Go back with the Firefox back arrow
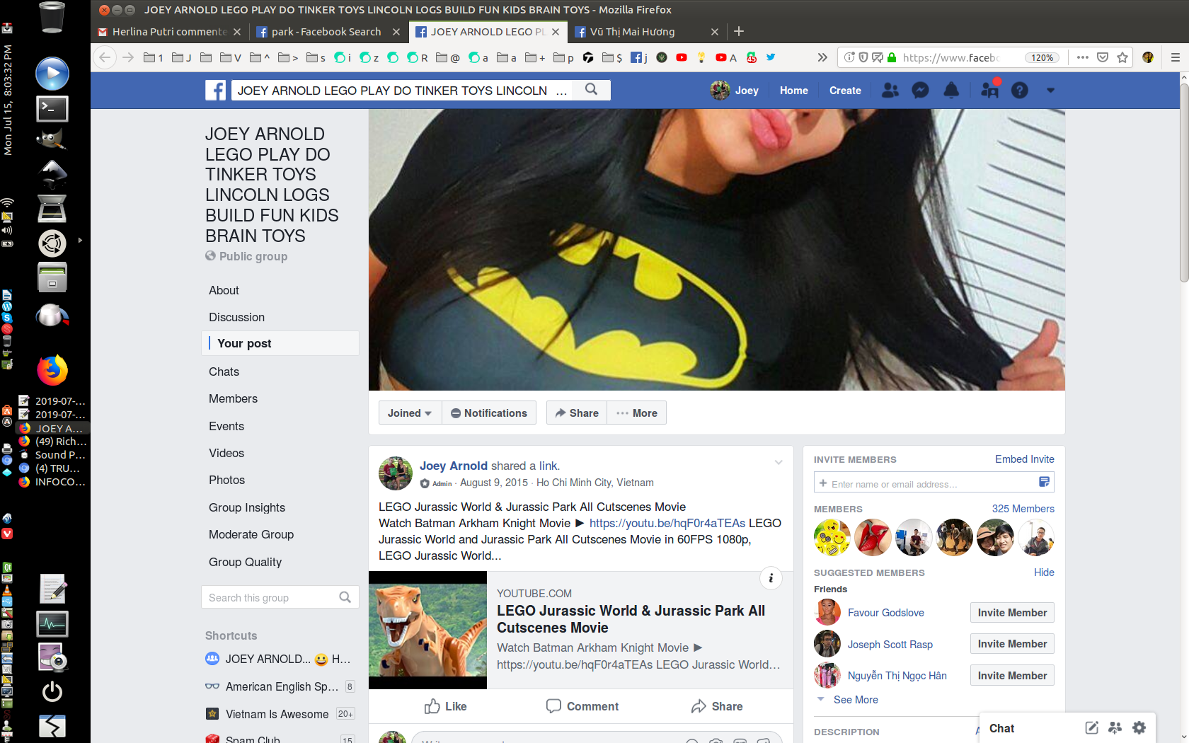This screenshot has height=743, width=1189. tap(105, 57)
